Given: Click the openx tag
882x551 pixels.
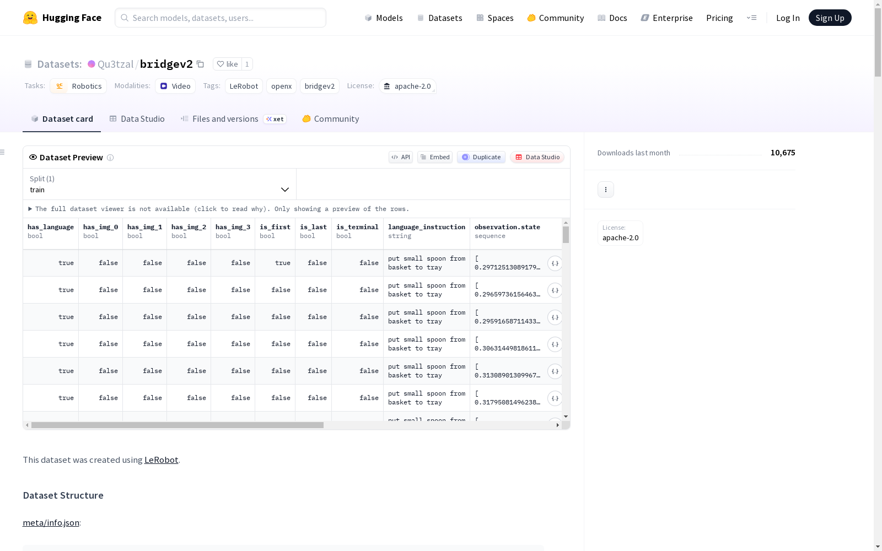Looking at the screenshot, I should point(282,86).
